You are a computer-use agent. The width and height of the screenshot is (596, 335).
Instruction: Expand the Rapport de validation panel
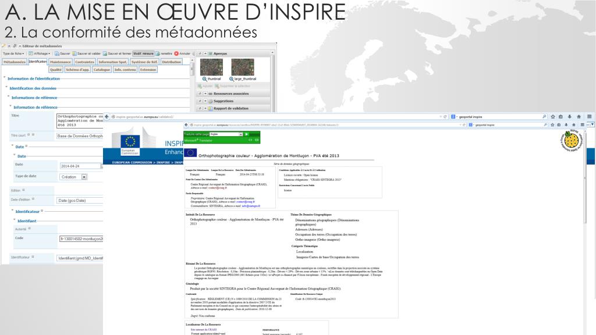tap(205, 108)
